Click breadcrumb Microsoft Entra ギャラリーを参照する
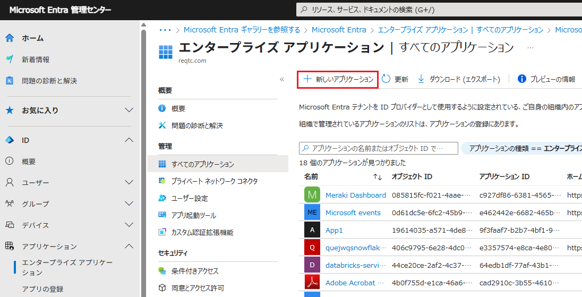The image size is (582, 297). pyautogui.click(x=242, y=30)
